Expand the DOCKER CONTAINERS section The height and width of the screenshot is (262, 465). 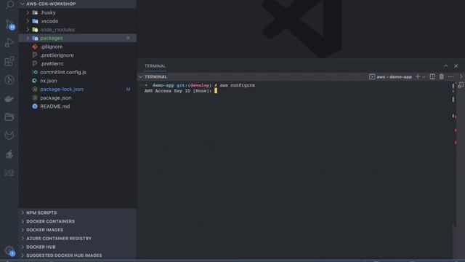[x=78, y=221]
